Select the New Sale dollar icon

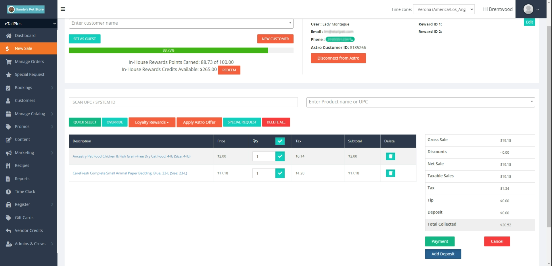(7, 48)
